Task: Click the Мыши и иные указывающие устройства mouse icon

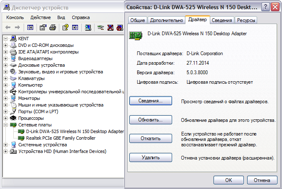Action: click(13, 105)
